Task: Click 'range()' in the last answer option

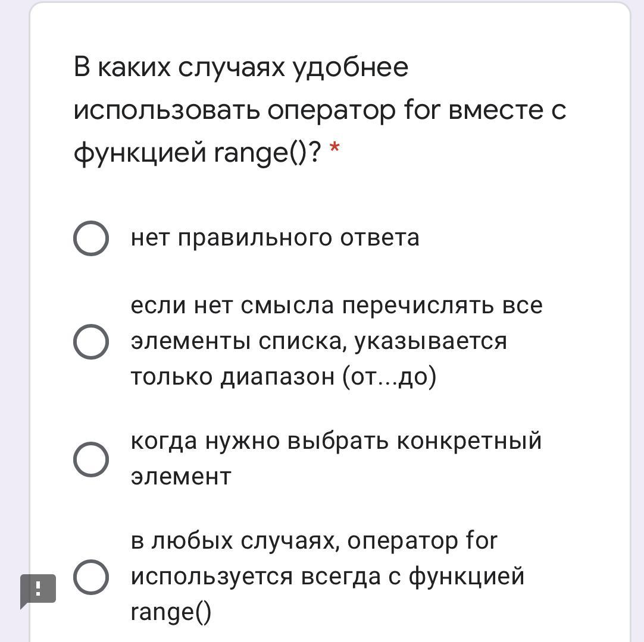Action: pyautogui.click(x=171, y=612)
